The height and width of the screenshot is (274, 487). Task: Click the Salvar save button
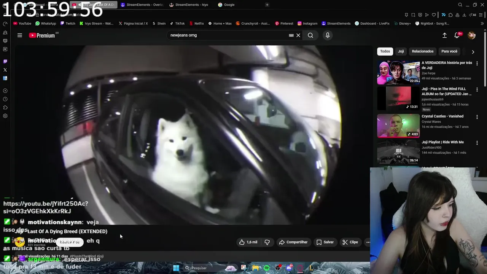[325, 242]
